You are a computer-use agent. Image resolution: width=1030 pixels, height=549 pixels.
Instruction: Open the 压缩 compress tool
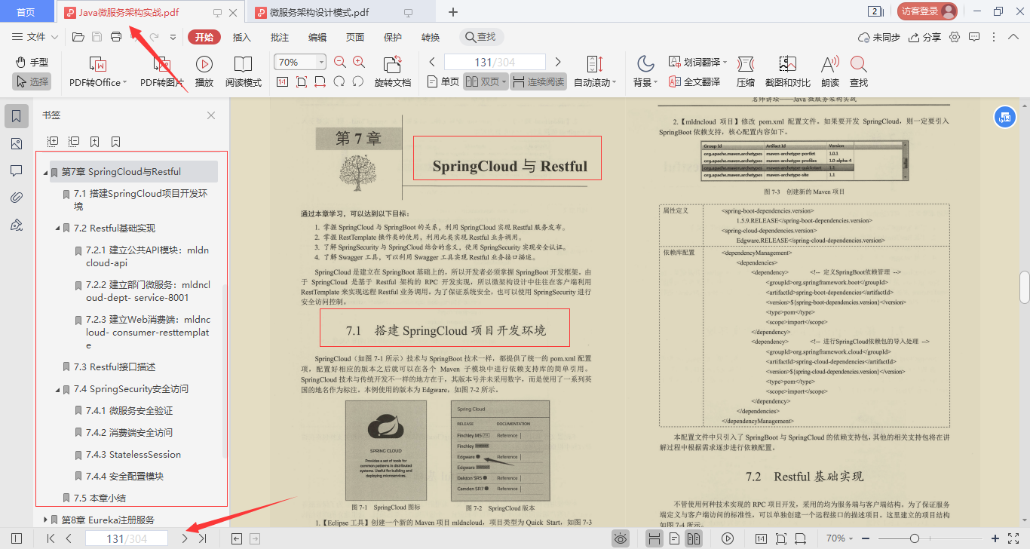[746, 72]
